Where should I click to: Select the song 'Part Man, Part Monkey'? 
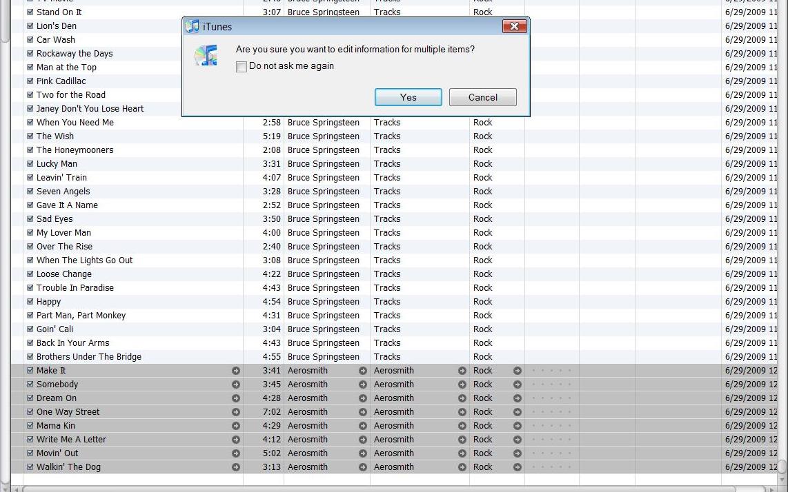81,316
